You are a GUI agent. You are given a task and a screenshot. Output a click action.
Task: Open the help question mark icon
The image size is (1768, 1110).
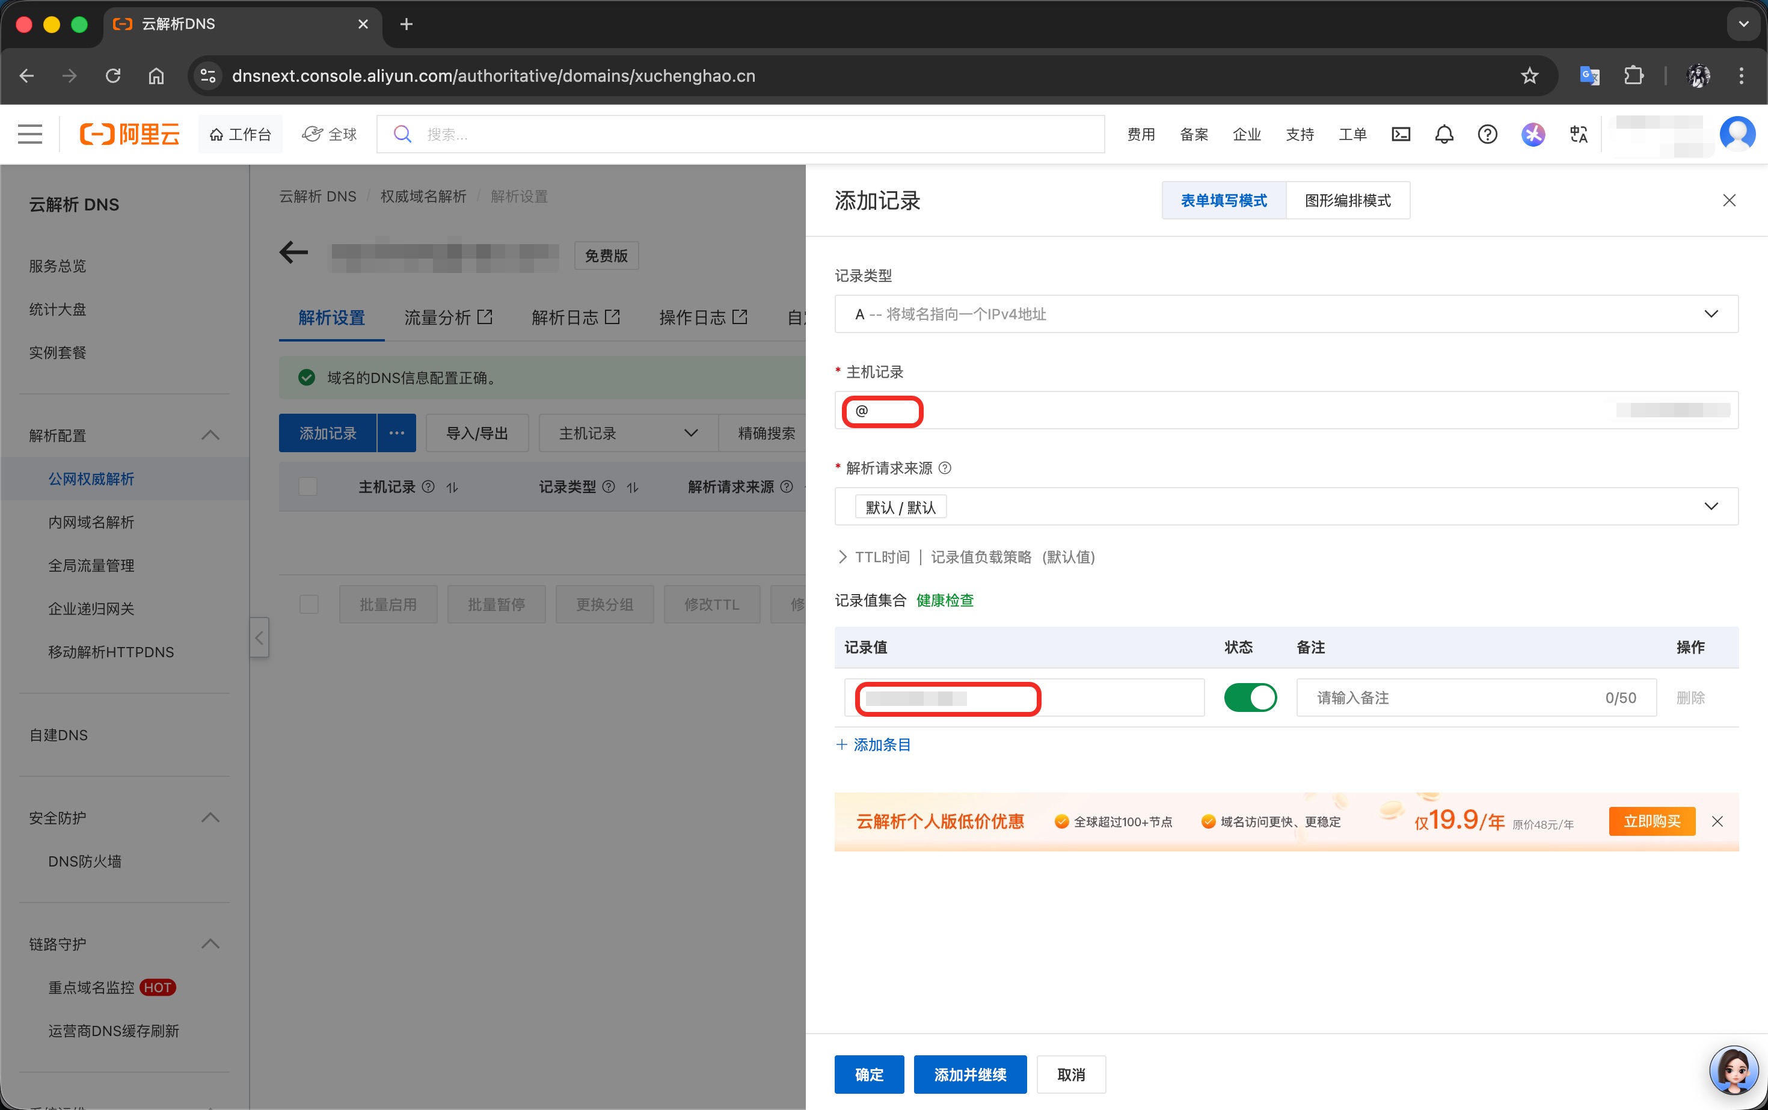tap(1487, 134)
